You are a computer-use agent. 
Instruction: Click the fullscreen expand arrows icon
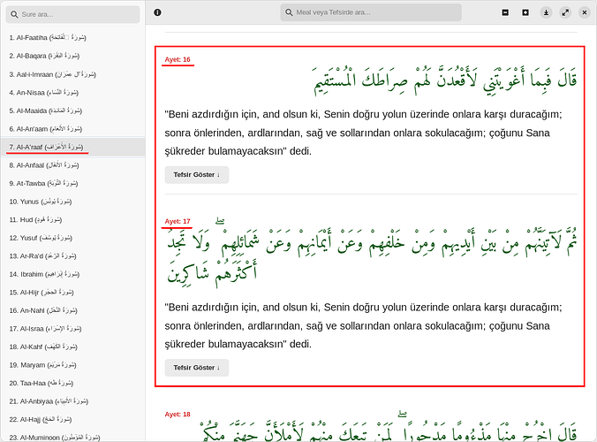(x=566, y=12)
